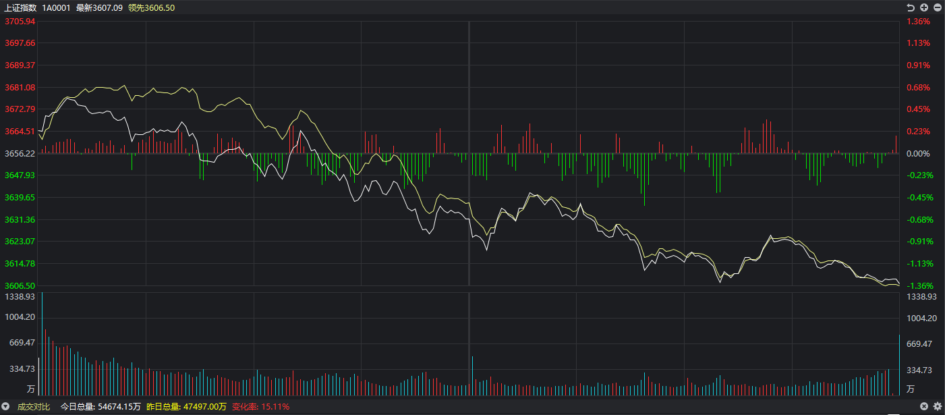The image size is (945, 415).
Task: Click the 最新3607.09 latest price readout
Action: point(99,7)
